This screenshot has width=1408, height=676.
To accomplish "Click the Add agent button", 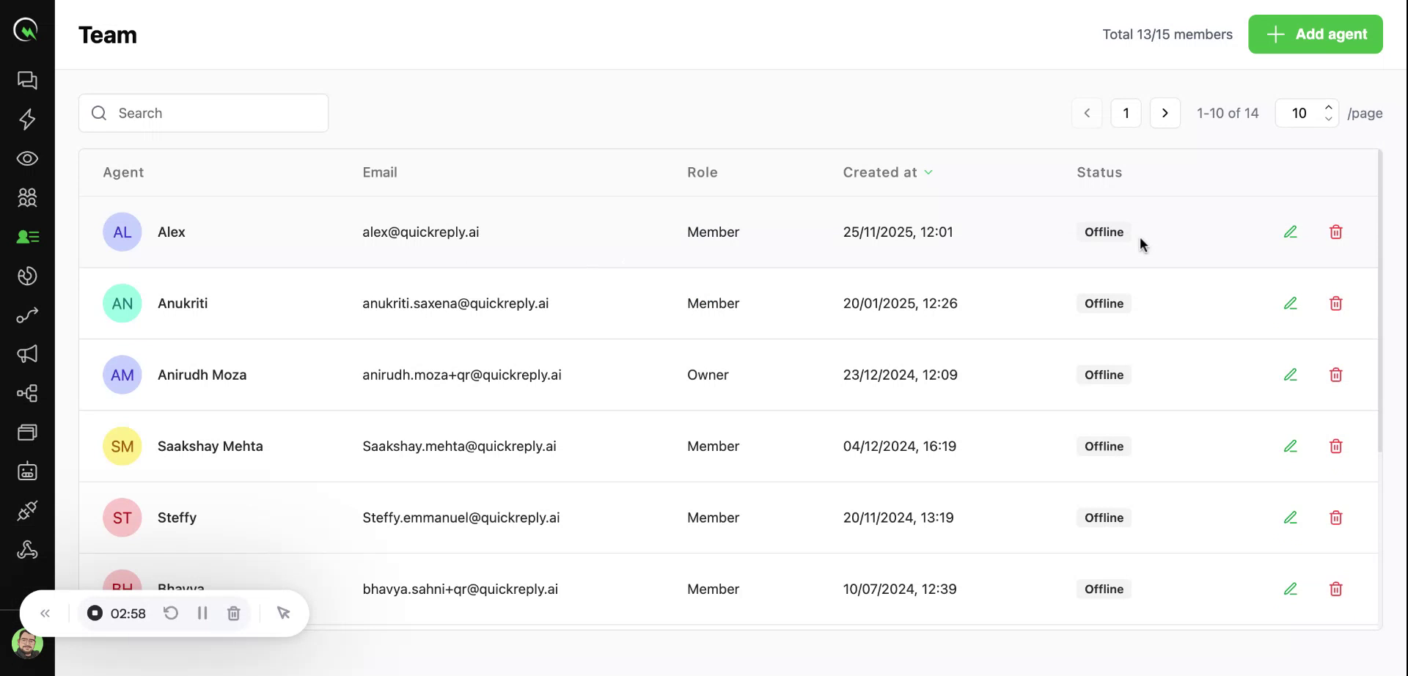I will [x=1315, y=34].
